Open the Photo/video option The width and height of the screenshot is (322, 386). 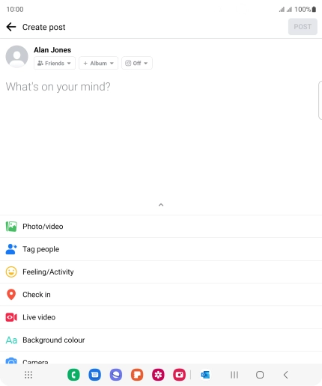point(161,227)
